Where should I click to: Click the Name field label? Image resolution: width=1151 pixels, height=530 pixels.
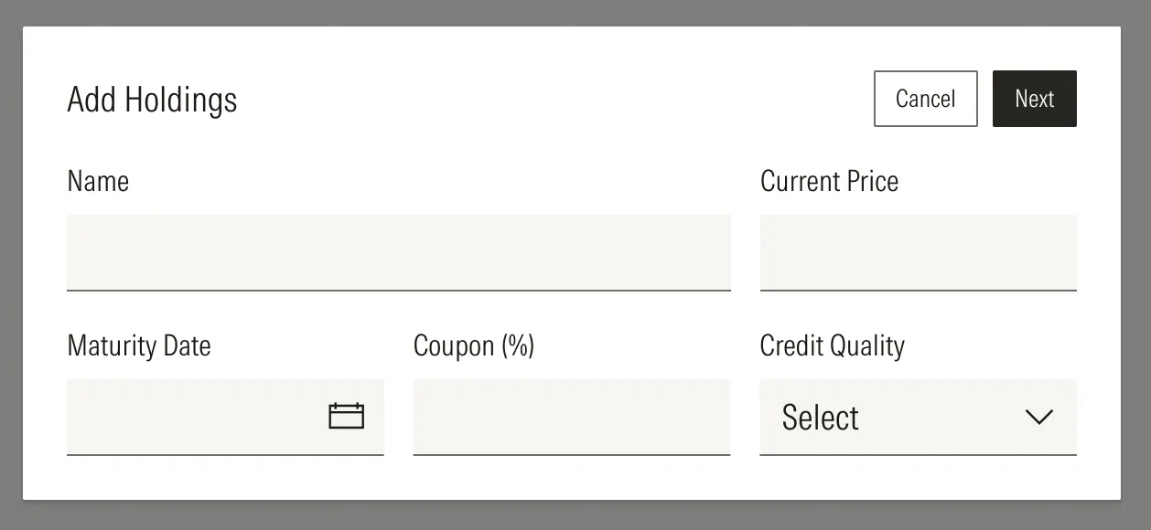[x=98, y=181]
